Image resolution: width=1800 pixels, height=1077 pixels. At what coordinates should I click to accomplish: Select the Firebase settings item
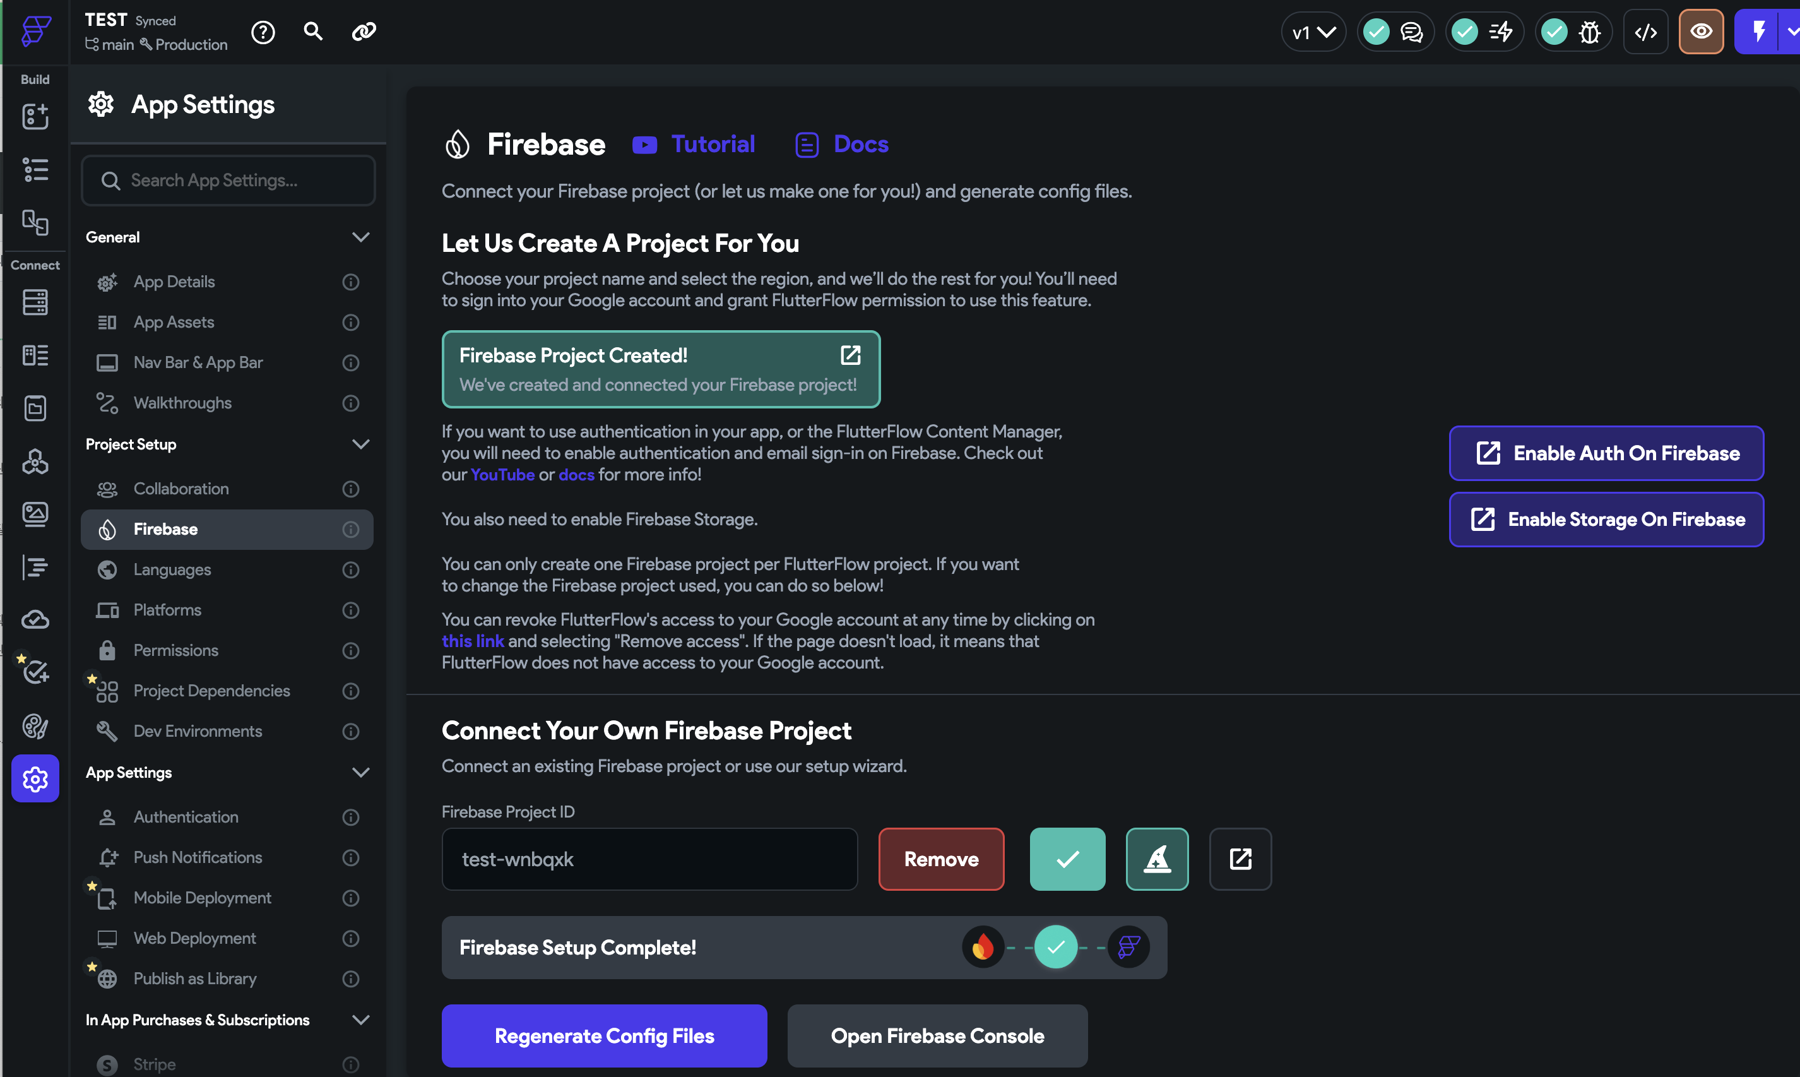227,529
